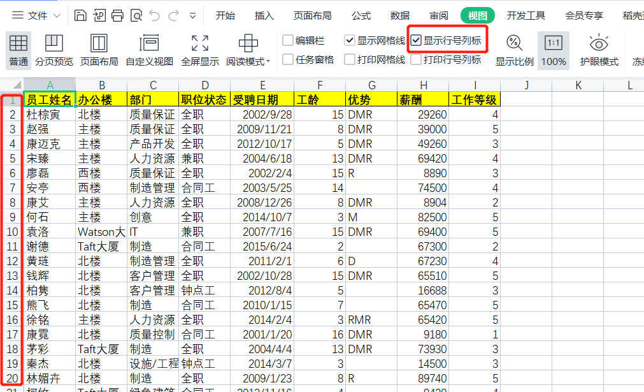Expand the quick access toolbar customize arrow
This screenshot has width=644, height=392.
192,15
